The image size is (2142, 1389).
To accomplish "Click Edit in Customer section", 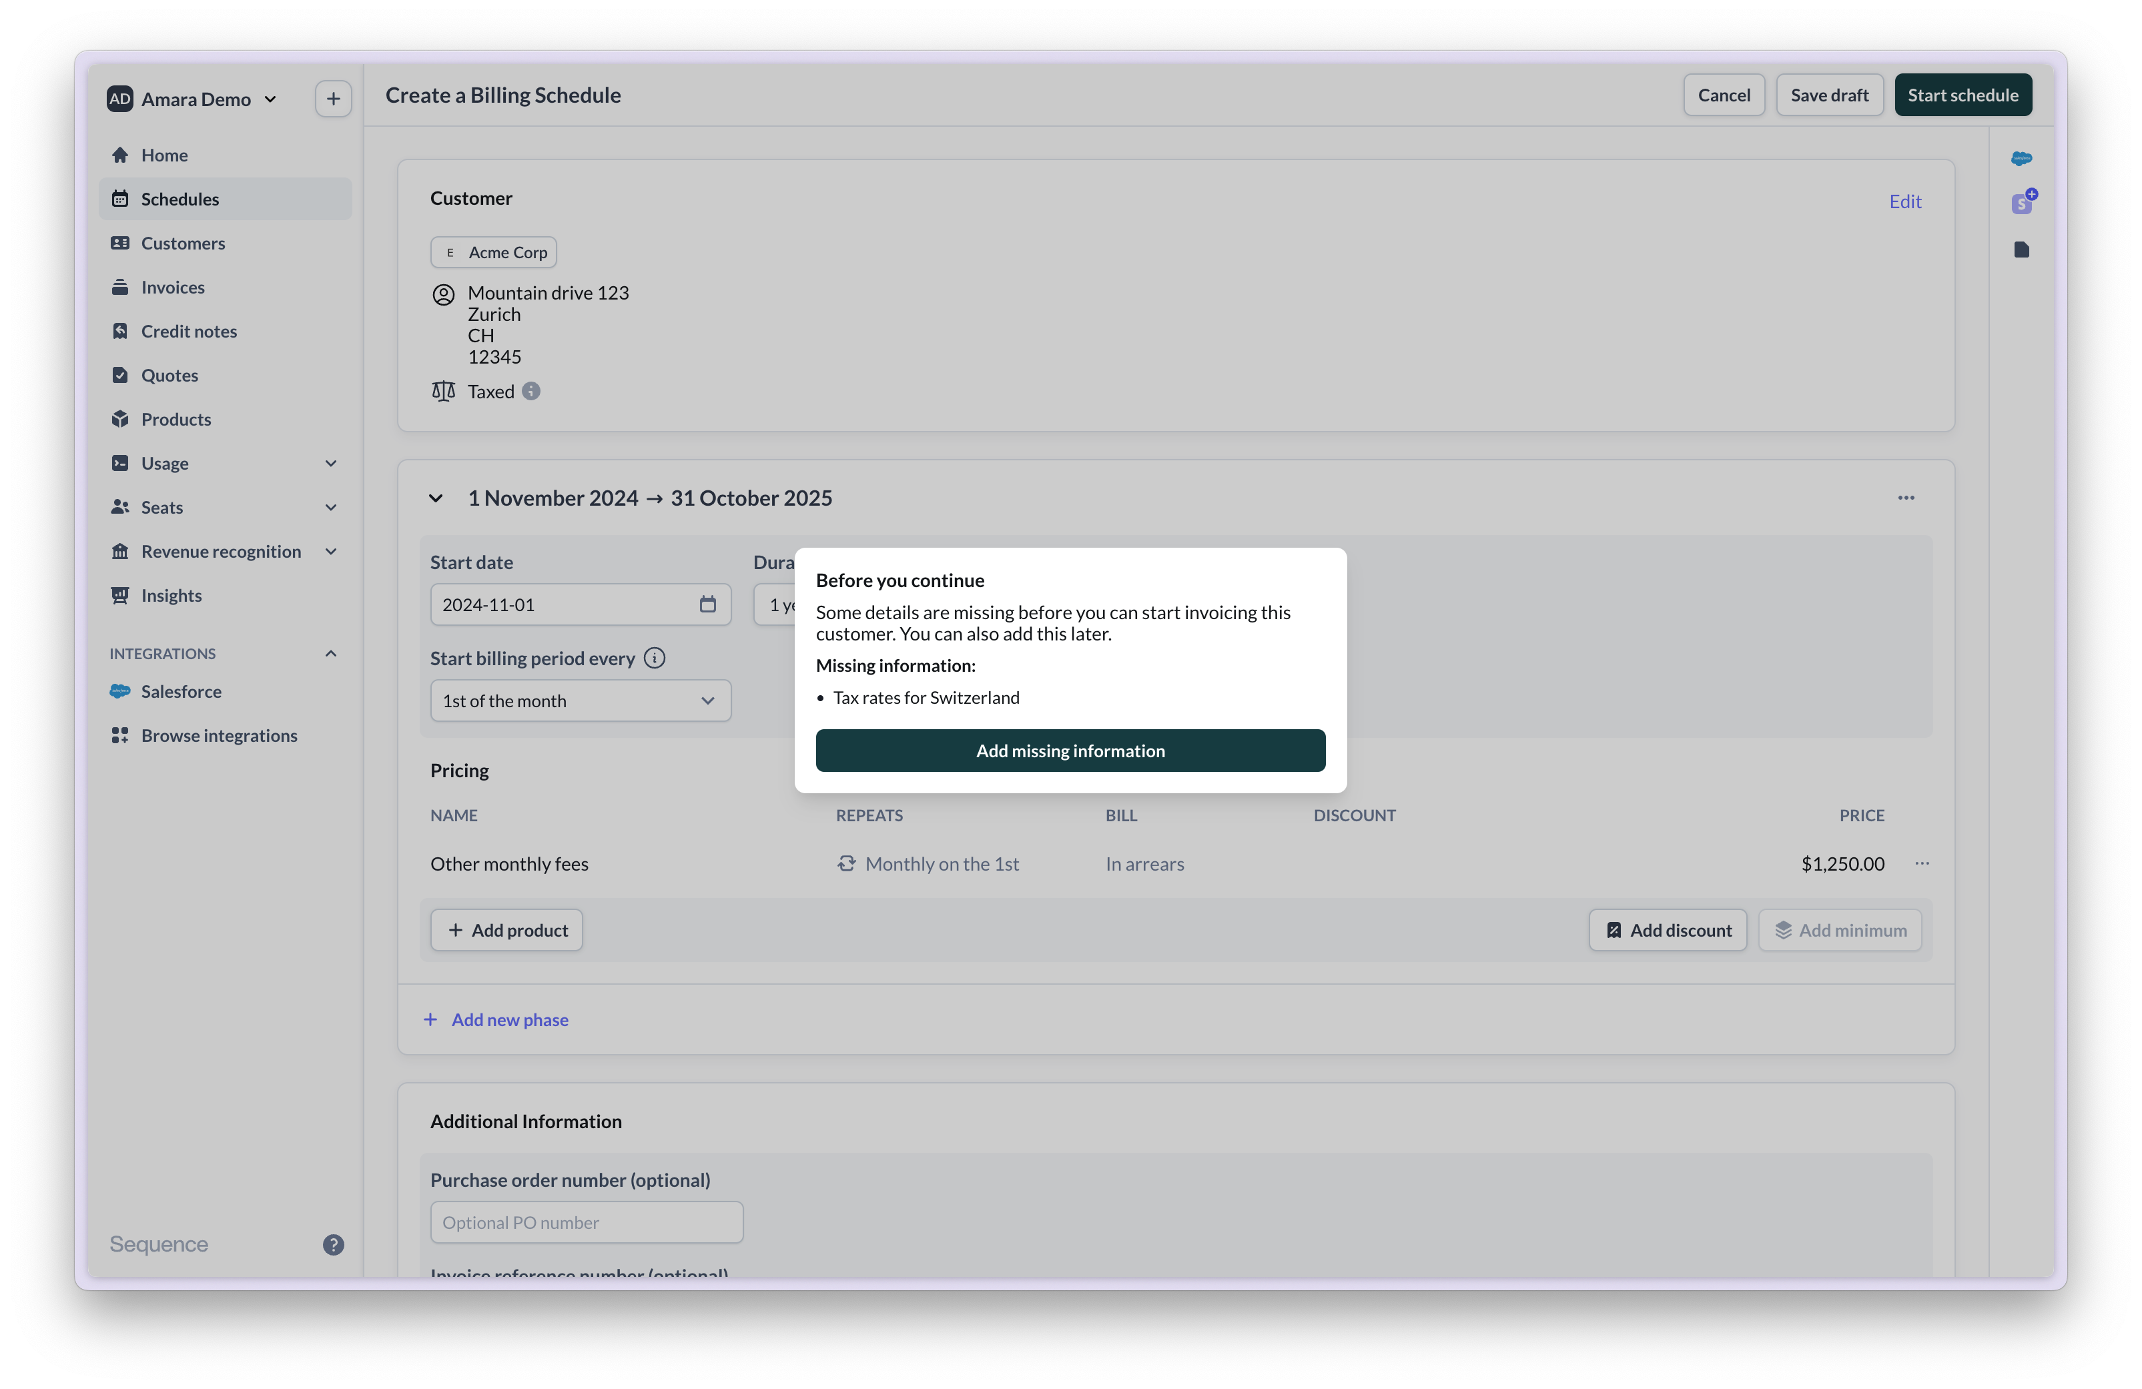I will coord(1904,201).
